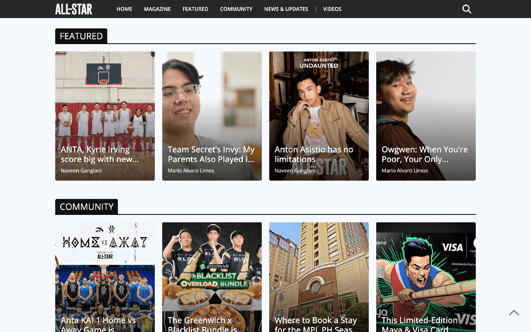Click author Mario Alvaro Limos on Owgwen card

[405, 171]
